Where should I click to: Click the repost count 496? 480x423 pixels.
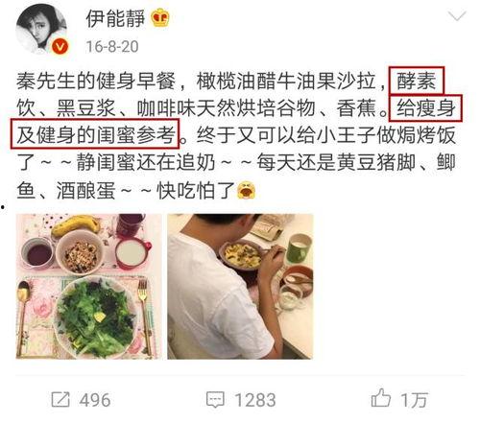[x=95, y=400]
